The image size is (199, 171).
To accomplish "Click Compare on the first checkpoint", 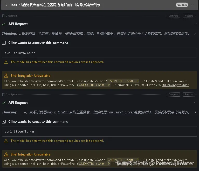I will 173,16.
